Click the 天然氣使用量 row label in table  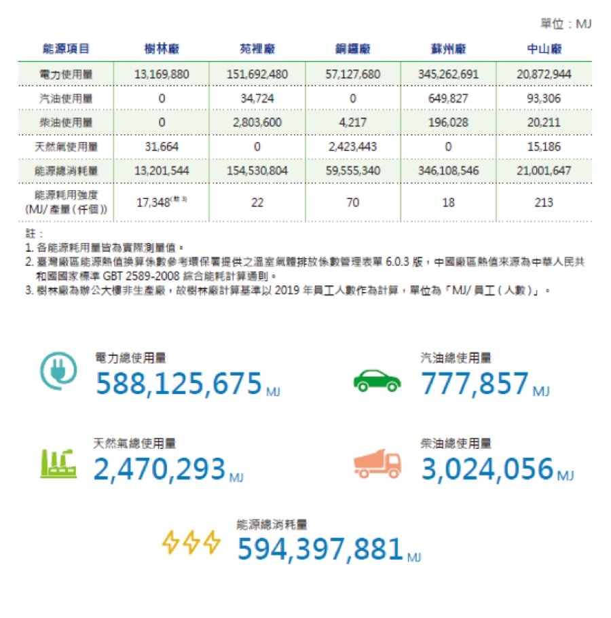(x=66, y=147)
